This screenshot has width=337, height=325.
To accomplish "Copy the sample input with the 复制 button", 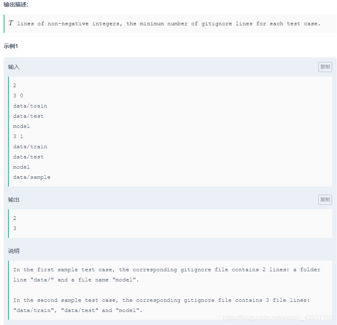I will pos(325,67).
